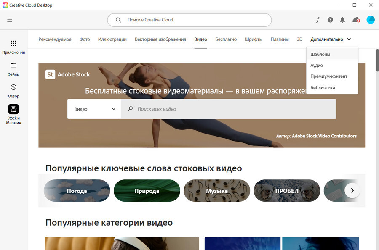Open Приложения in the sidebar
379x250 pixels.
[13, 47]
